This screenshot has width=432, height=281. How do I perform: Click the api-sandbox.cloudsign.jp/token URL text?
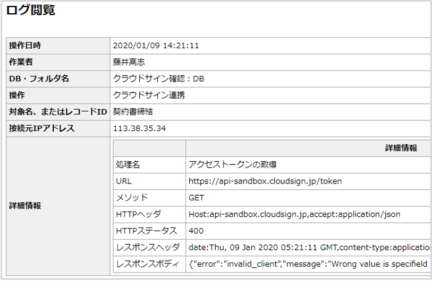click(x=265, y=181)
